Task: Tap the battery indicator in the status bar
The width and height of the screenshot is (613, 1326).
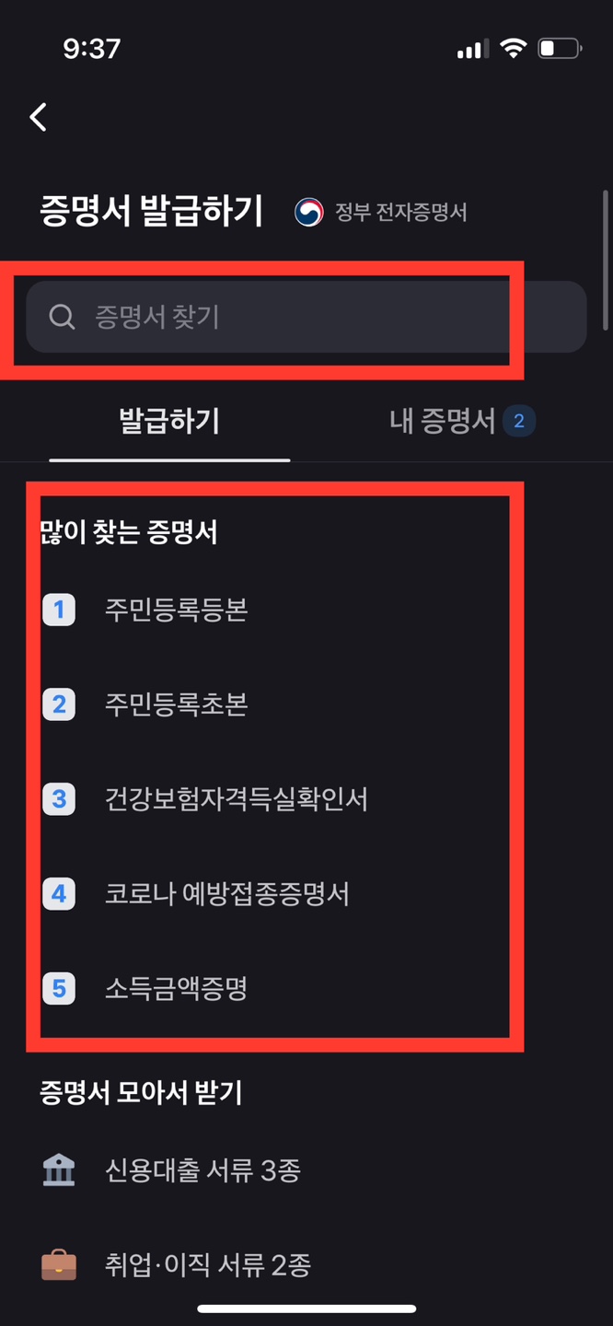Action: click(x=559, y=49)
